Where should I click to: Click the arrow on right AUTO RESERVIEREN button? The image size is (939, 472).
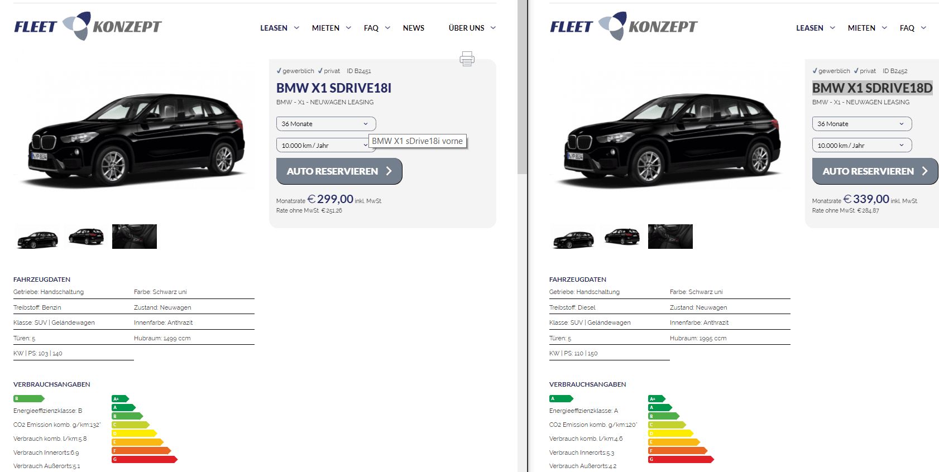925,171
